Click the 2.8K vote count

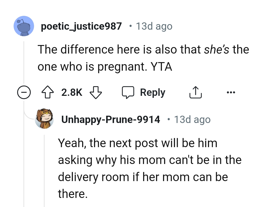click(71, 92)
